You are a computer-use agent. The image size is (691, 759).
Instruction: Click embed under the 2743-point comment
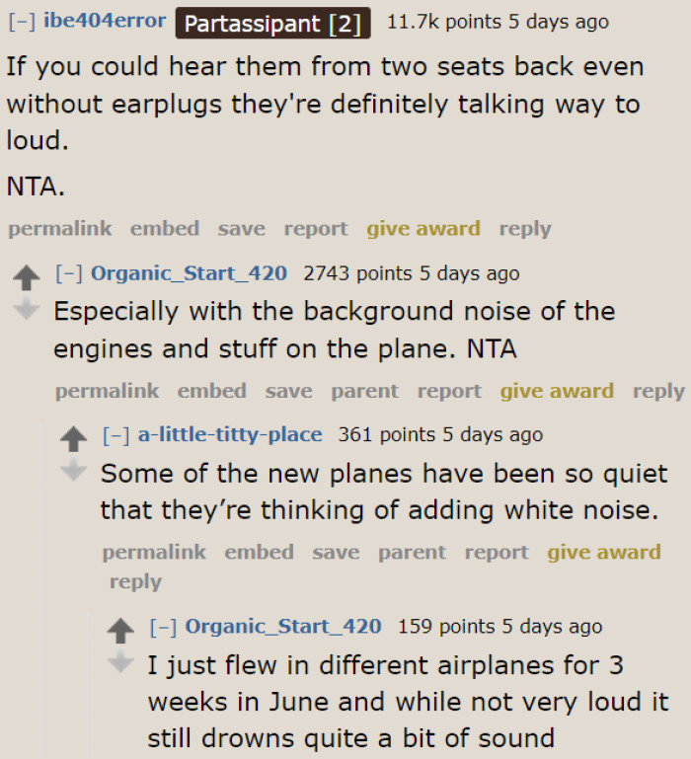pos(212,391)
